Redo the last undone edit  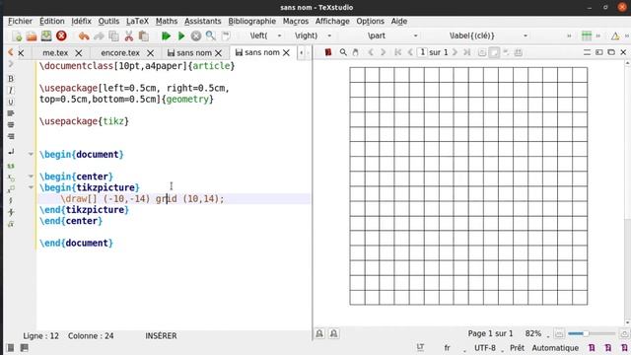click(99, 36)
